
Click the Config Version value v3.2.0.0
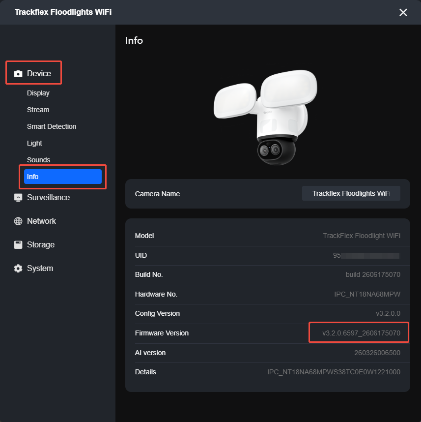pos(388,313)
